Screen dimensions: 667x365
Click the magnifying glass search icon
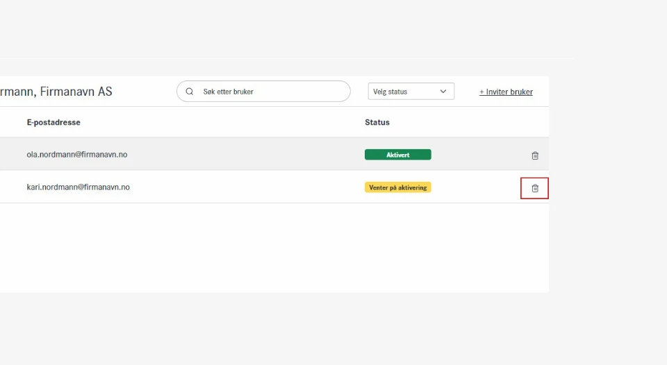pos(189,92)
